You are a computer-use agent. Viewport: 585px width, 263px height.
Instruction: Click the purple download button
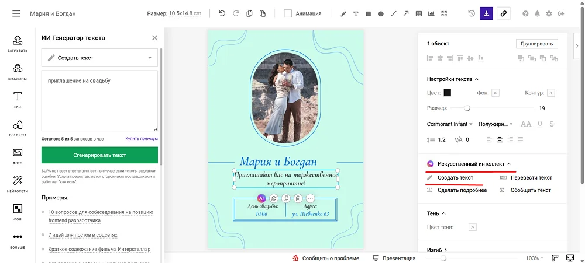point(486,13)
